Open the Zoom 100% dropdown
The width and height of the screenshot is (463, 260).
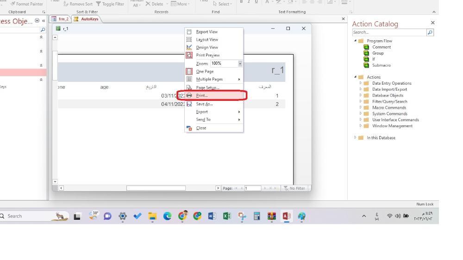(240, 63)
